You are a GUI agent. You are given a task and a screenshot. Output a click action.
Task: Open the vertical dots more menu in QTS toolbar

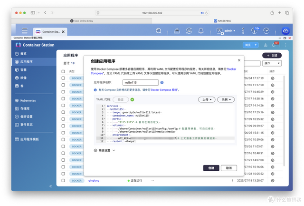[x=243, y=30]
